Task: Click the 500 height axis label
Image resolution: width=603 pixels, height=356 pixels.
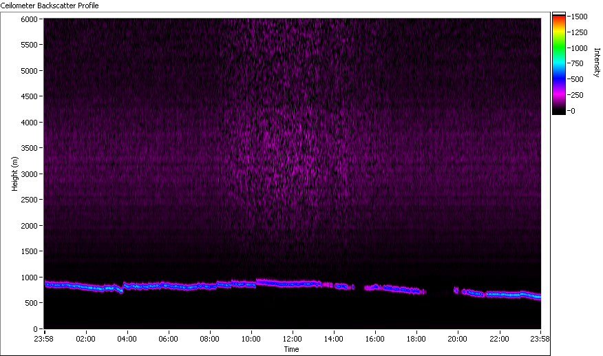Action: (x=31, y=303)
